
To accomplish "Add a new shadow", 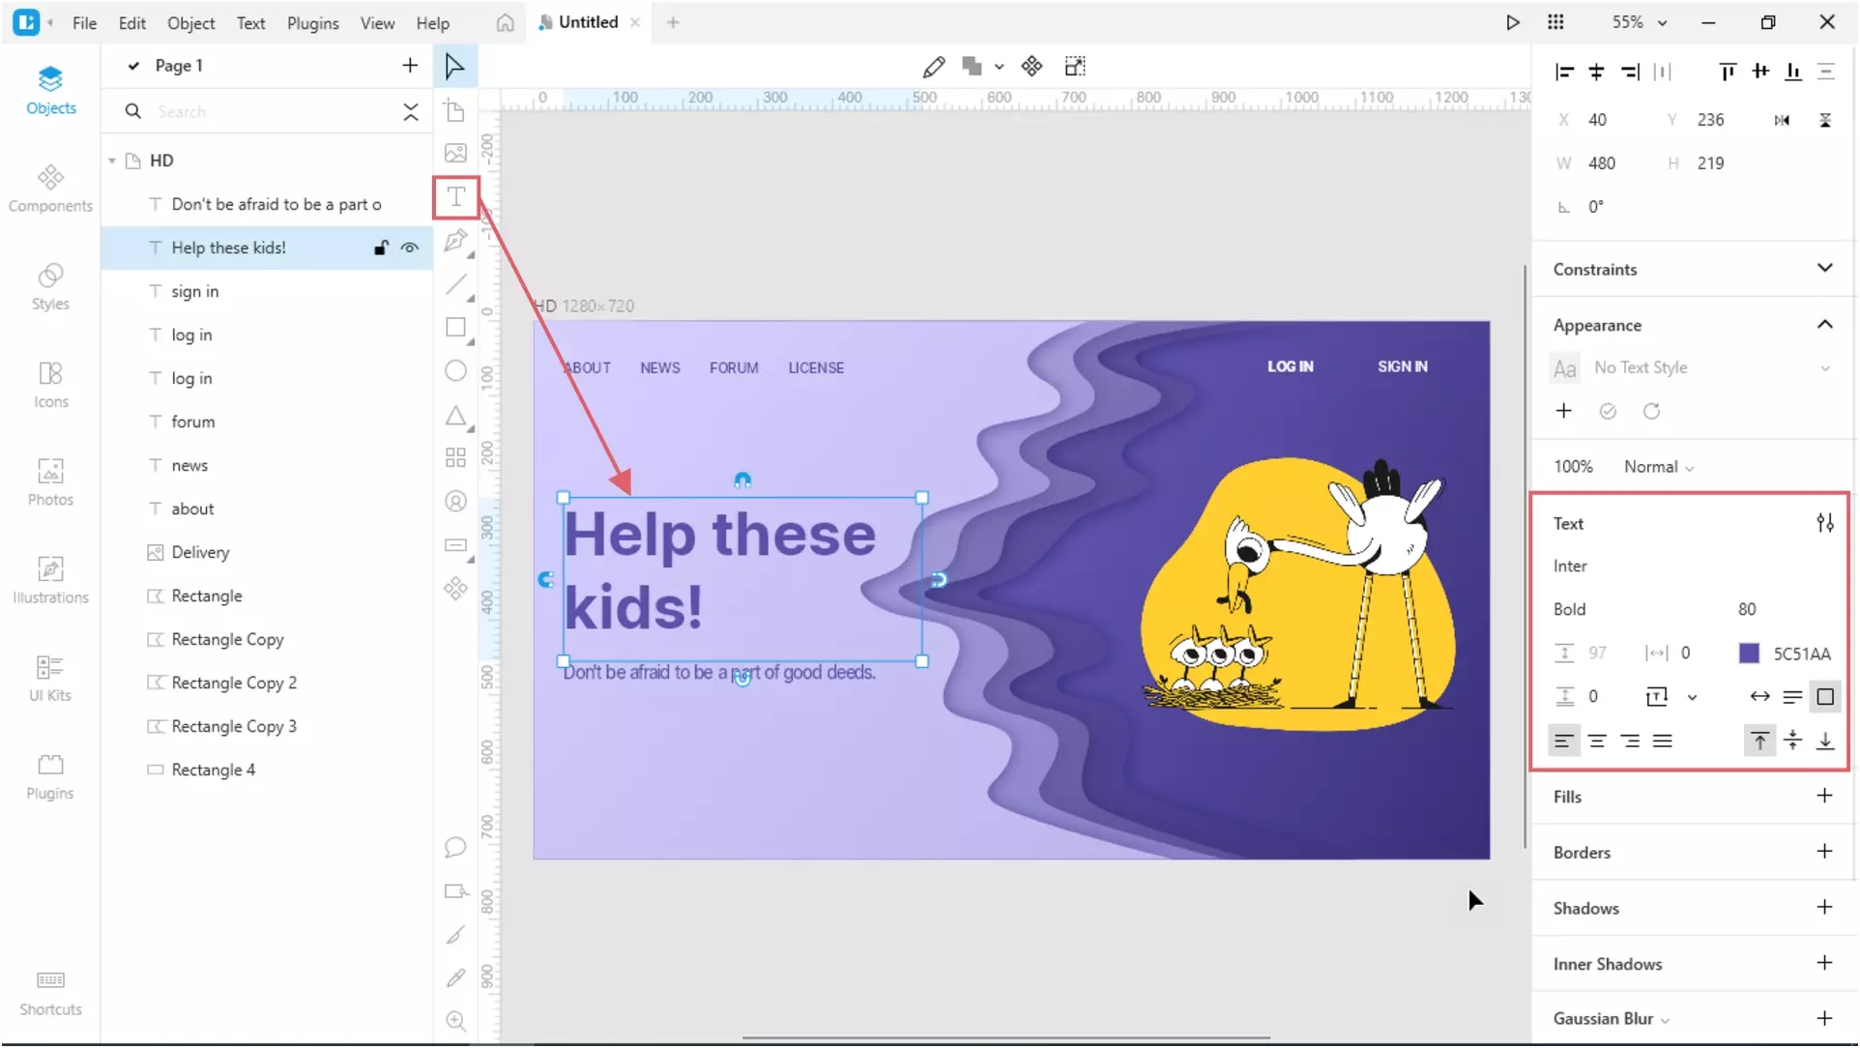I will click(1825, 908).
